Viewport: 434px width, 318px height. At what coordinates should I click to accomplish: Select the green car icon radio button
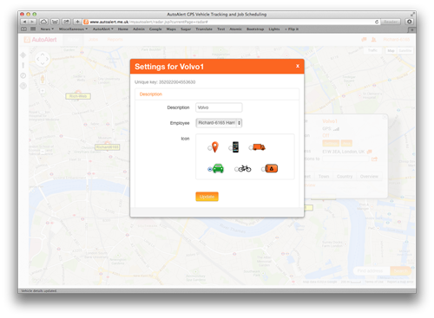coord(210,169)
